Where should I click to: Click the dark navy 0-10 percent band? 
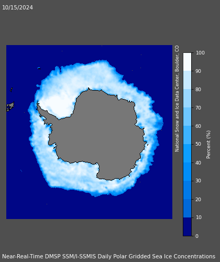pyautogui.click(x=187, y=226)
